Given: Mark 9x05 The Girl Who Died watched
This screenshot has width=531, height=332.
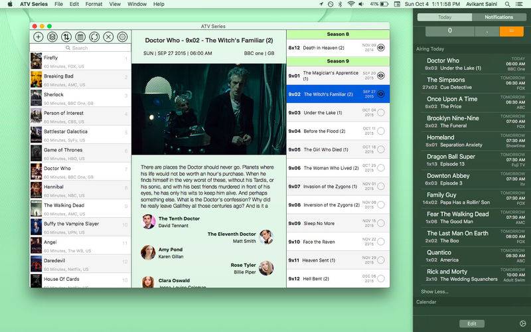Looking at the screenshot, I should click(x=381, y=149).
